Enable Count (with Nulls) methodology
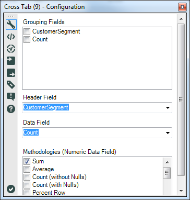Image resolution: width=190 pixels, height=200 pixels. point(27,185)
